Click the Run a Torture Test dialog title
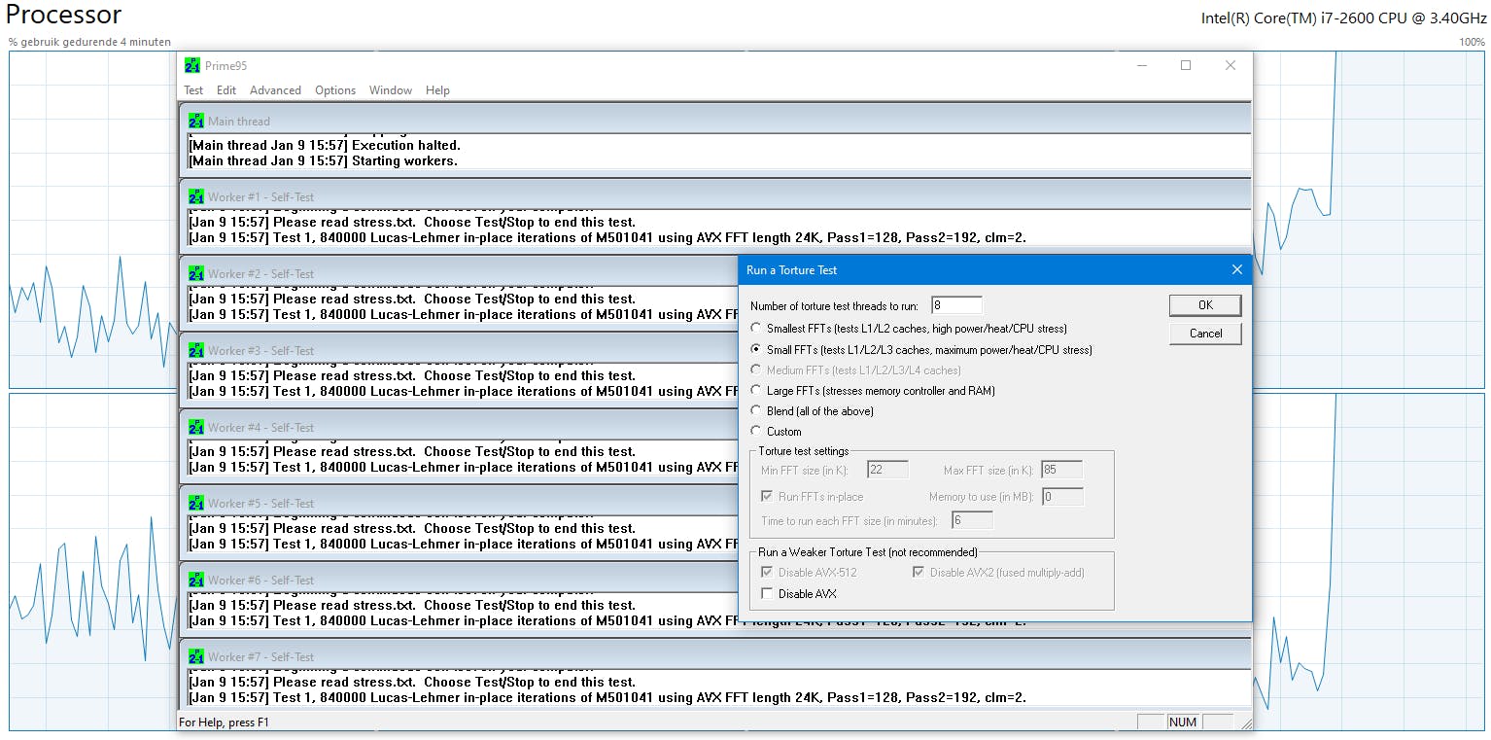 [792, 269]
